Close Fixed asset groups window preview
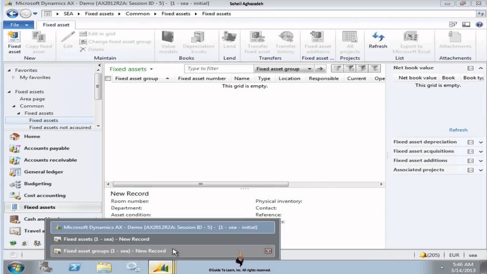This screenshot has width=487, height=274. click(268, 251)
